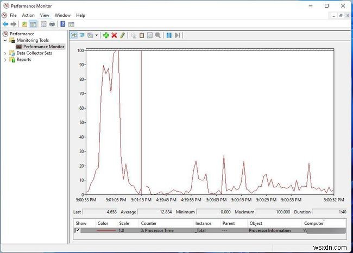
Task: Click the View Log Data icon
Action: [82, 35]
